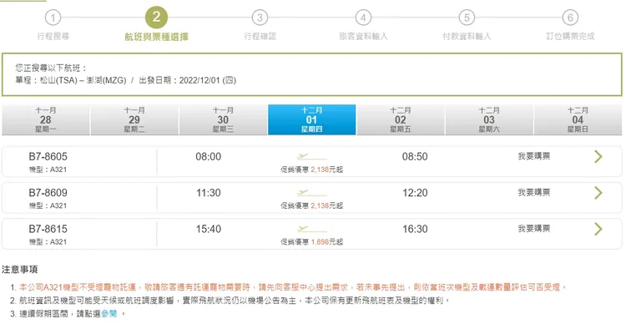Click step 3 circle 行程確認
The image size is (626, 329).
pyautogui.click(x=260, y=18)
